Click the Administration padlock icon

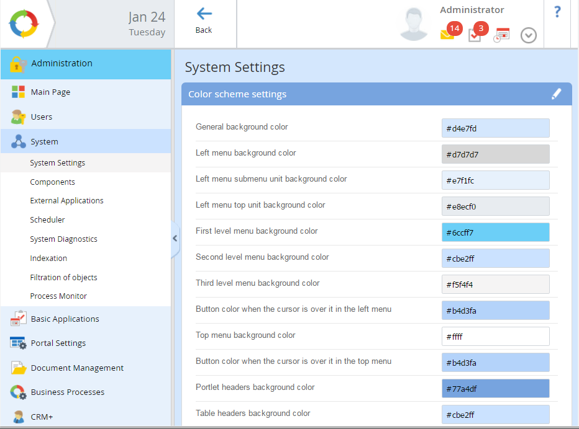pyautogui.click(x=18, y=64)
